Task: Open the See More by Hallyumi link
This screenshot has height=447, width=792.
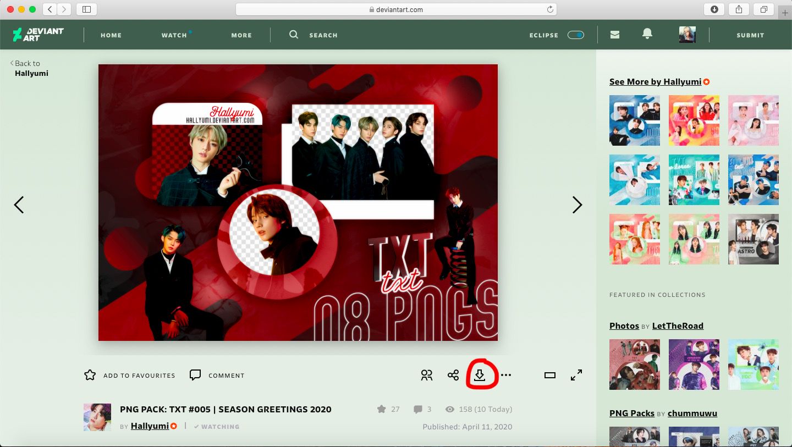Action: pyautogui.click(x=655, y=82)
